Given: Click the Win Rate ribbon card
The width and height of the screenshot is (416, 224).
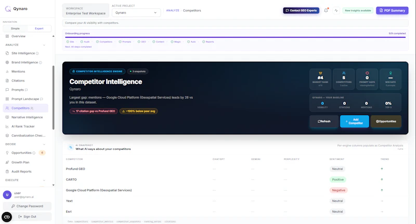Looking at the screenshot, I should tap(391, 79).
